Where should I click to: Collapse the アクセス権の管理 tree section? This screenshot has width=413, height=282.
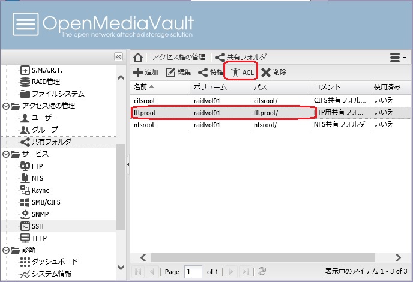(x=6, y=106)
